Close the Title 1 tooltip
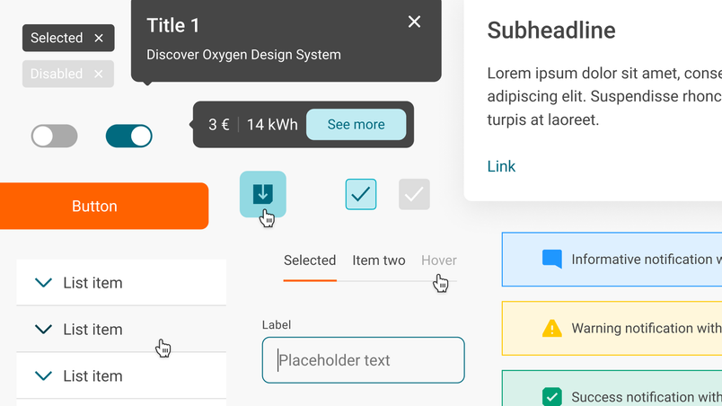Image resolution: width=722 pixels, height=406 pixels. (x=414, y=22)
